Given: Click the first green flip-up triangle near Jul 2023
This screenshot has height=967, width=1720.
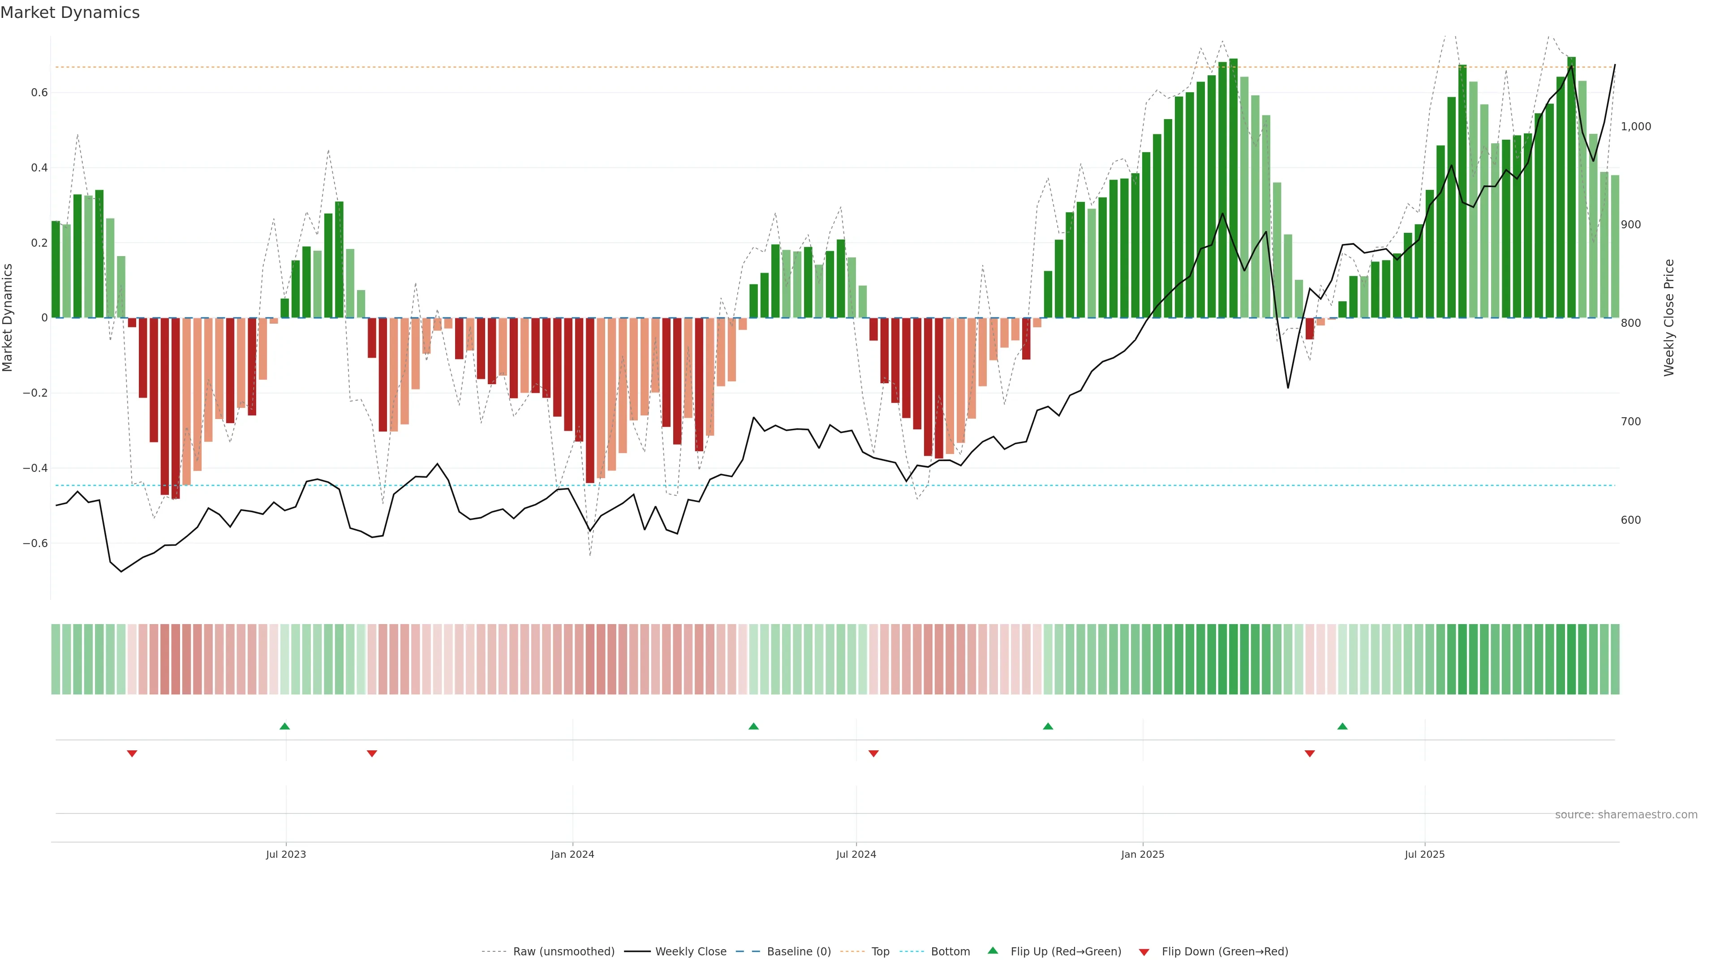Looking at the screenshot, I should 284,726.
